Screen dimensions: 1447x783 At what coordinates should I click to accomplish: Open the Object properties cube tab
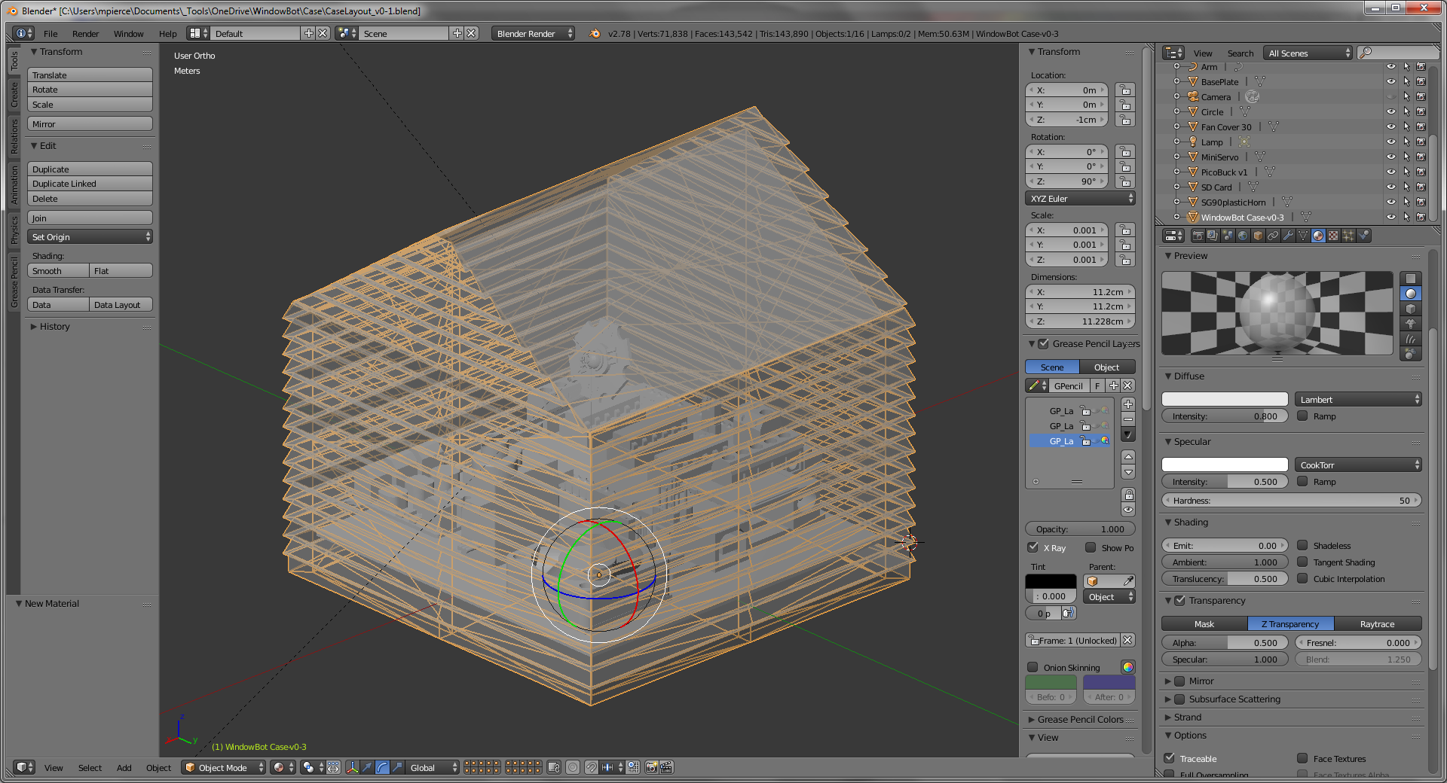[x=1258, y=236]
